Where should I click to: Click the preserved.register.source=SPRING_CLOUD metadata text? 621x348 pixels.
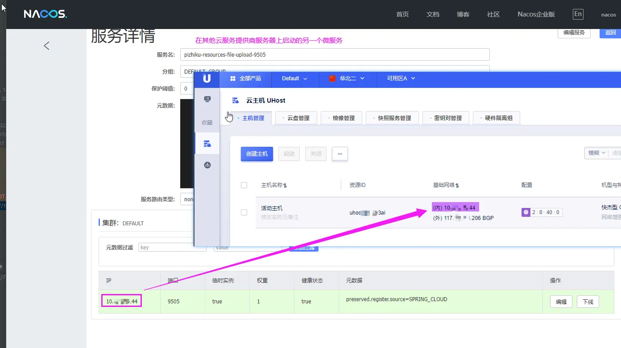[397, 299]
